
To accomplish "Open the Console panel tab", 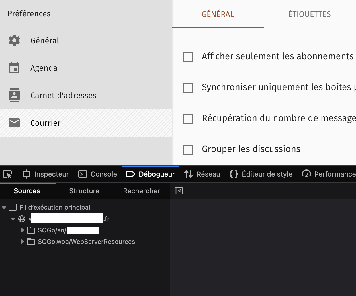I will pyautogui.click(x=98, y=174).
